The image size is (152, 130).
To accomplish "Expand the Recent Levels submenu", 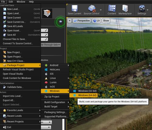I will point(20,116).
